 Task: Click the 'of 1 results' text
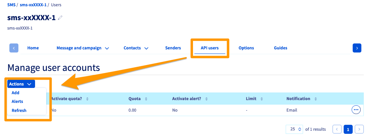coord(315,129)
